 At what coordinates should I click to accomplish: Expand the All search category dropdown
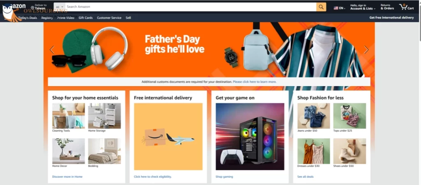click(x=60, y=7)
